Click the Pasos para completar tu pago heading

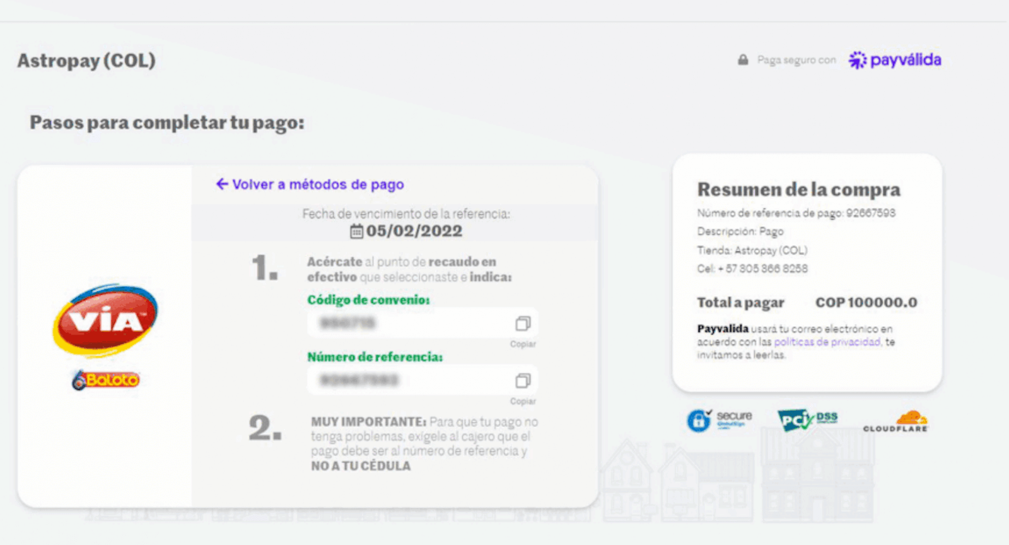click(167, 122)
